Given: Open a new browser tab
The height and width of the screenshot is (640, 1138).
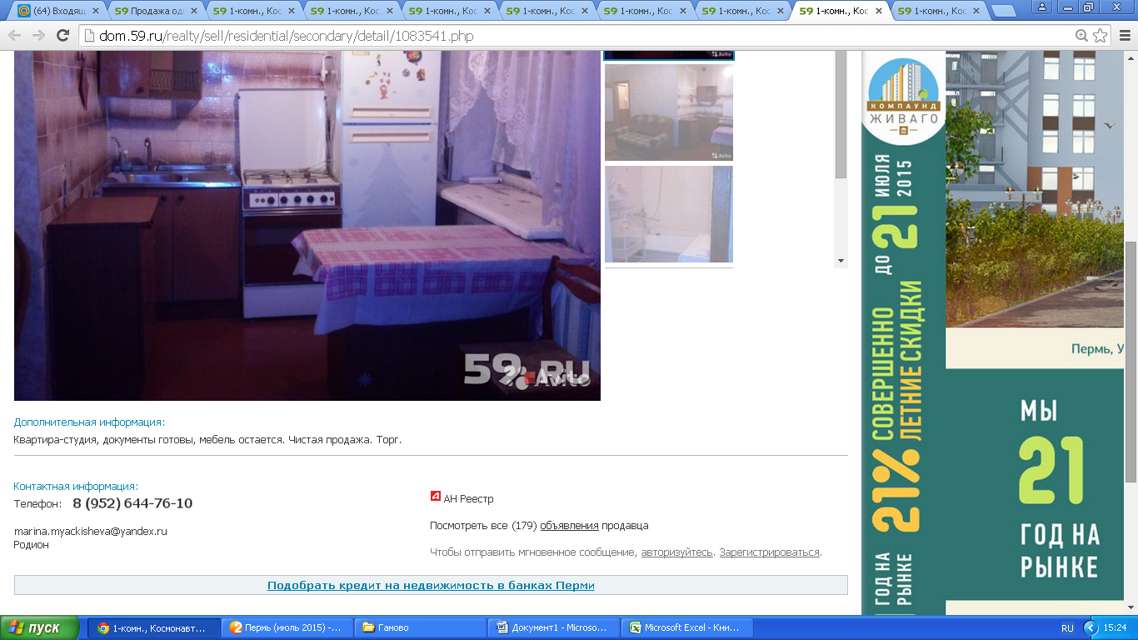Looking at the screenshot, I should (x=1003, y=12).
